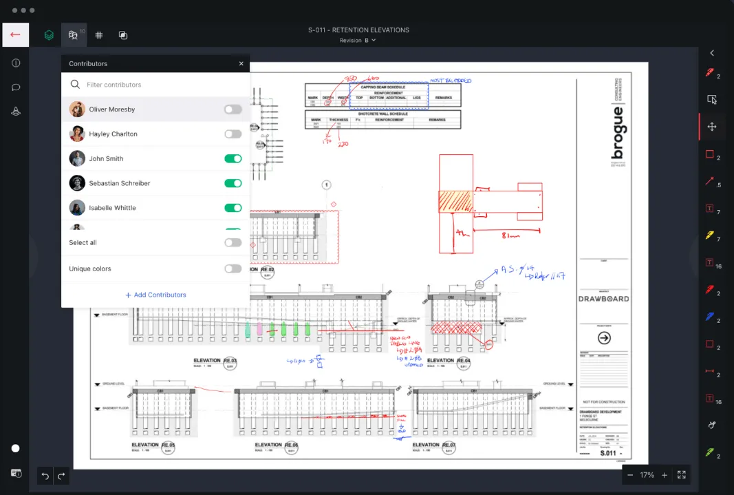Choose the selection cursor tool
Viewport: 734px width, 495px height.
tap(712, 99)
